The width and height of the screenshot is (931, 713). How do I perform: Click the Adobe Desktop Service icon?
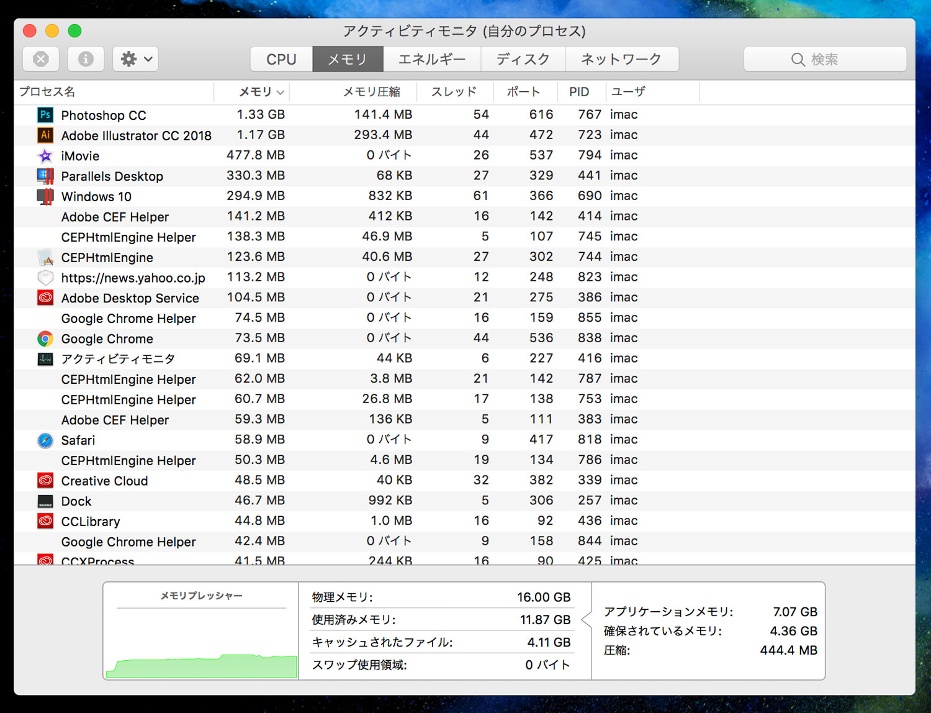pos(45,297)
